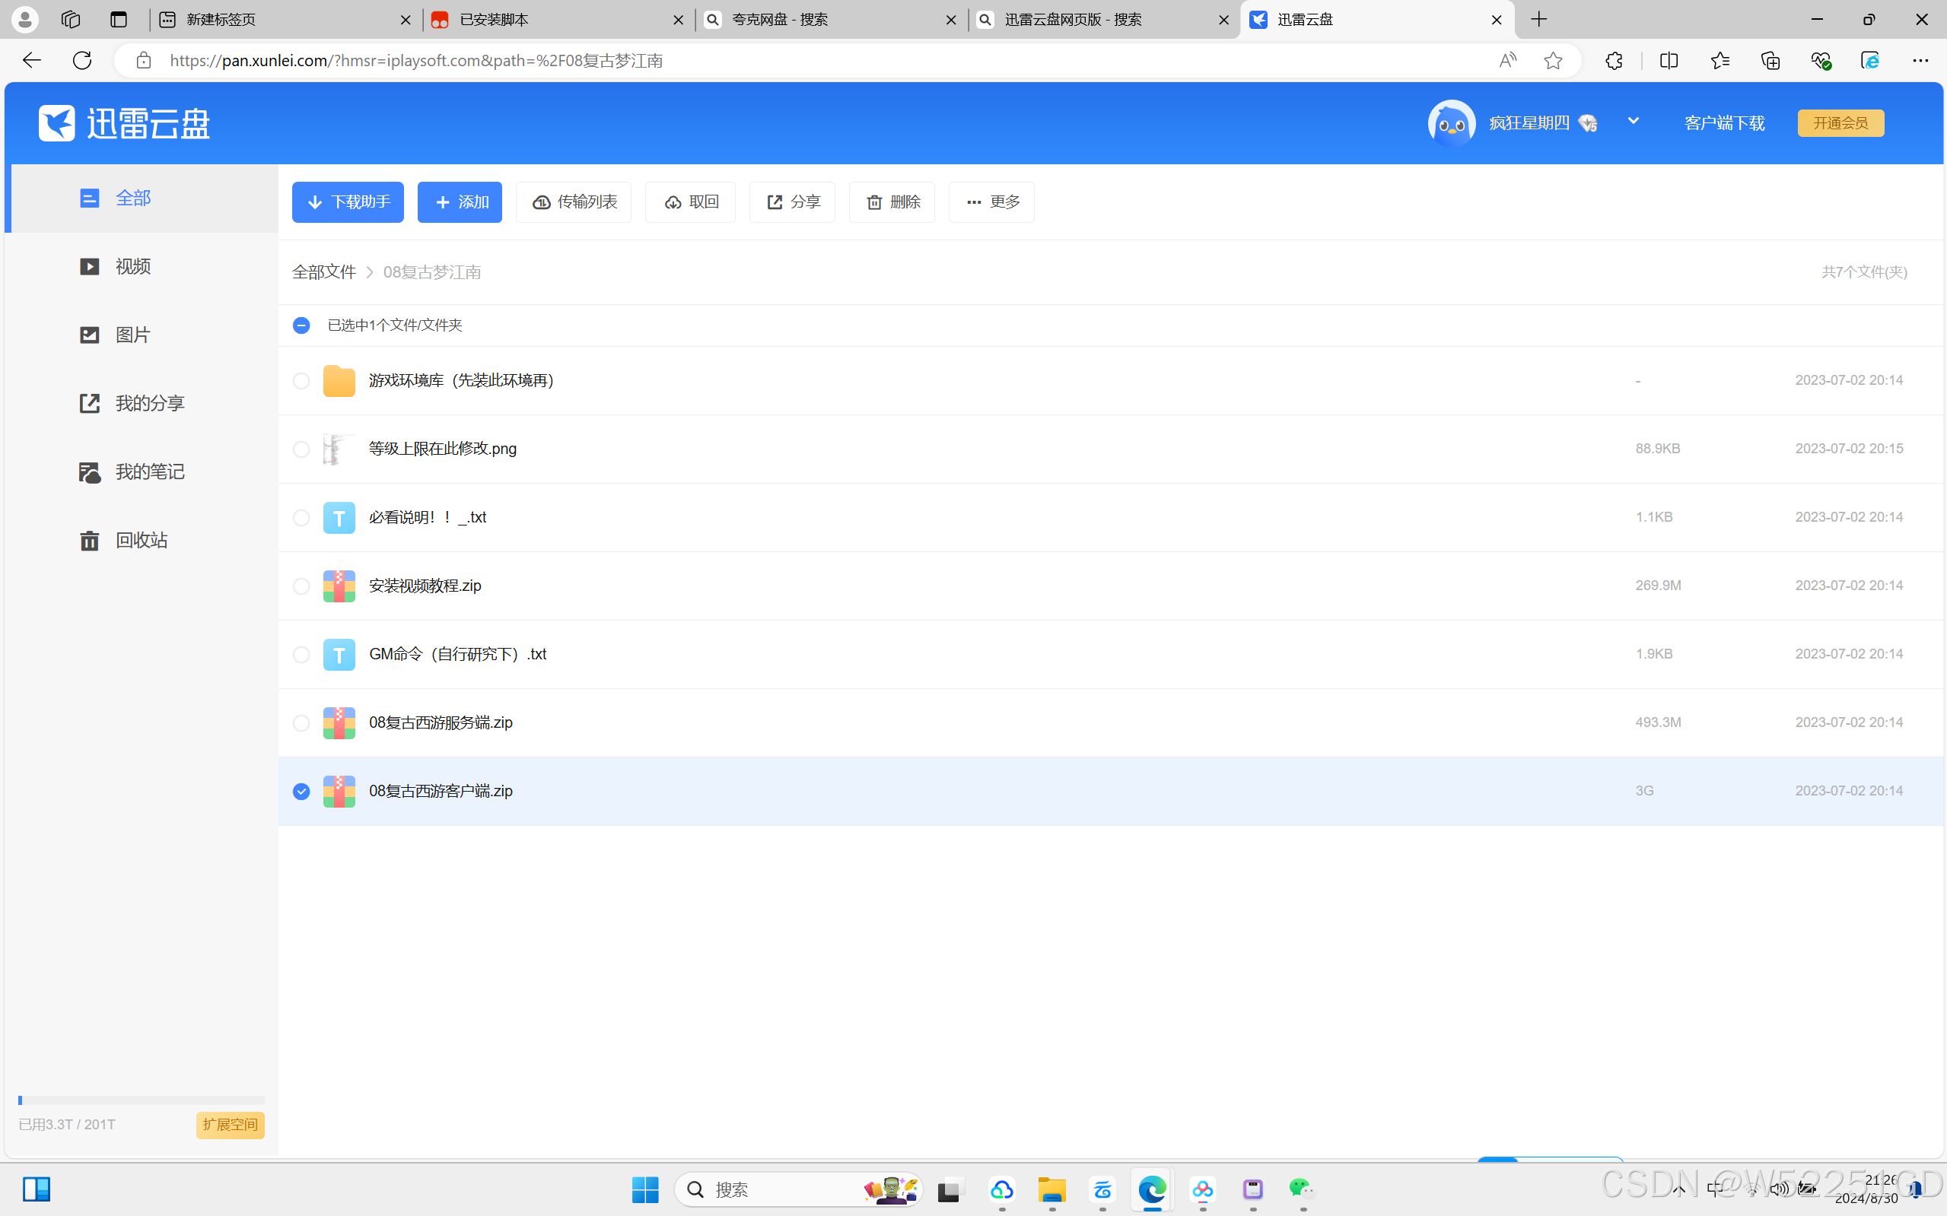
Task: Open the 添加 add menu
Action: tap(460, 202)
